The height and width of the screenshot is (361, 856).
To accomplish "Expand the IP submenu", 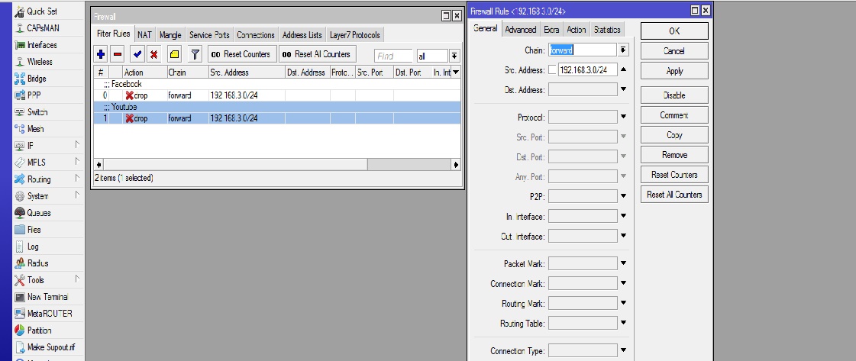I will click(x=77, y=145).
